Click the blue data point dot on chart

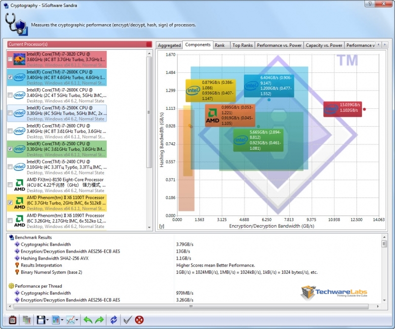coord(269,100)
